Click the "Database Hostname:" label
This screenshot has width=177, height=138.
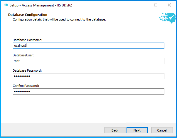(x=28, y=40)
